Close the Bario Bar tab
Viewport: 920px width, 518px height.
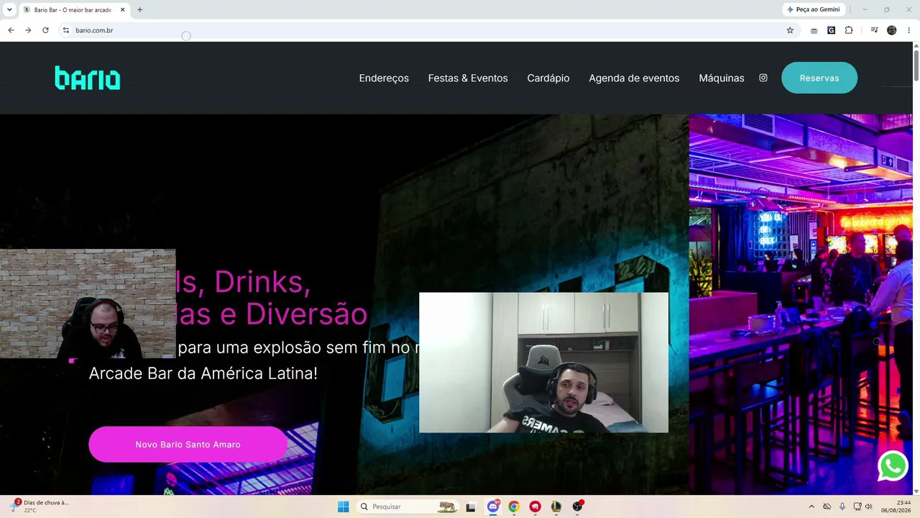click(x=123, y=9)
